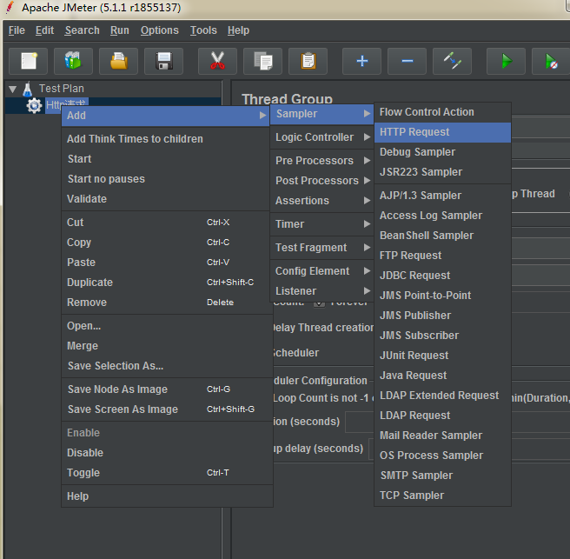Image resolution: width=570 pixels, height=559 pixels.
Task: Click the green Start run icon
Action: [x=506, y=61]
